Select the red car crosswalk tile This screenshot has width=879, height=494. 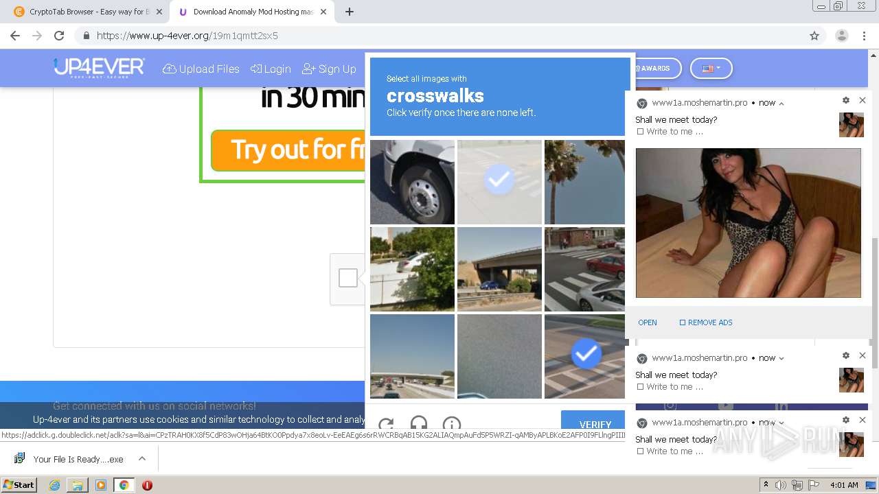click(x=584, y=269)
